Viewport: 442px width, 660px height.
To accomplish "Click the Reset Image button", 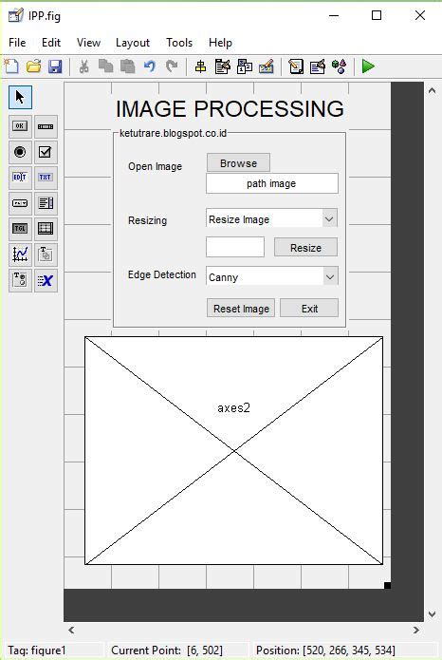I will [x=241, y=308].
